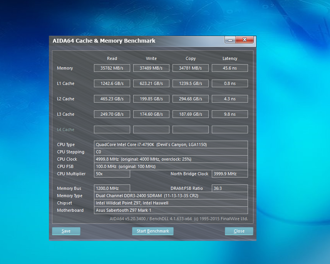This screenshot has height=264, width=330.
Task: Click Motherboard field Asus Sabertooth Z97 Mark 1
Action: coord(171,210)
